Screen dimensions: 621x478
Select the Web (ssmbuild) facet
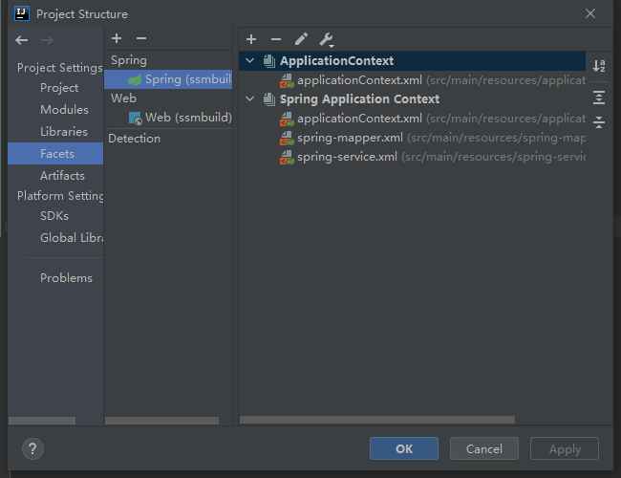tap(187, 118)
